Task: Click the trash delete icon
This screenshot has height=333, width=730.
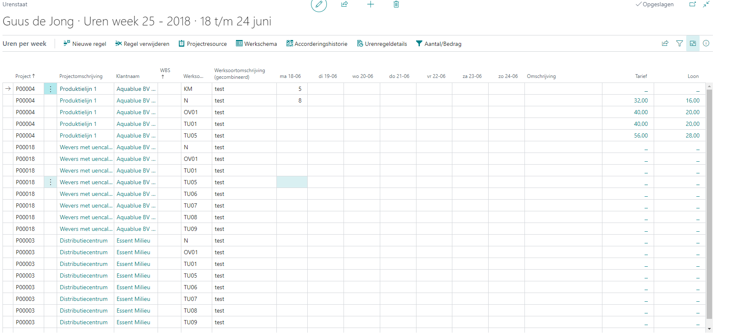Action: point(396,5)
